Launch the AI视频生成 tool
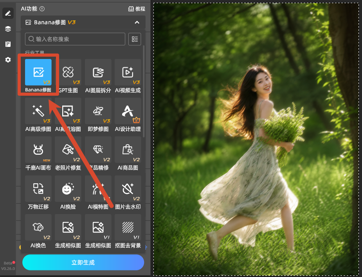Screen dimensions: 362x277 [x=128, y=72]
